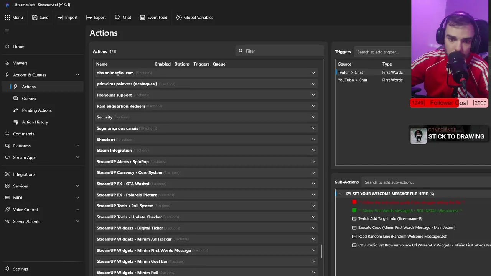Click the Servers/Clients icon
Viewport: 491px width, 276px height.
7,222
